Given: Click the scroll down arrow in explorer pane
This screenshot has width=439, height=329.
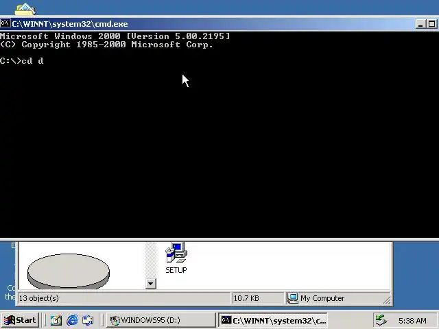Looking at the screenshot, I should (151, 284).
